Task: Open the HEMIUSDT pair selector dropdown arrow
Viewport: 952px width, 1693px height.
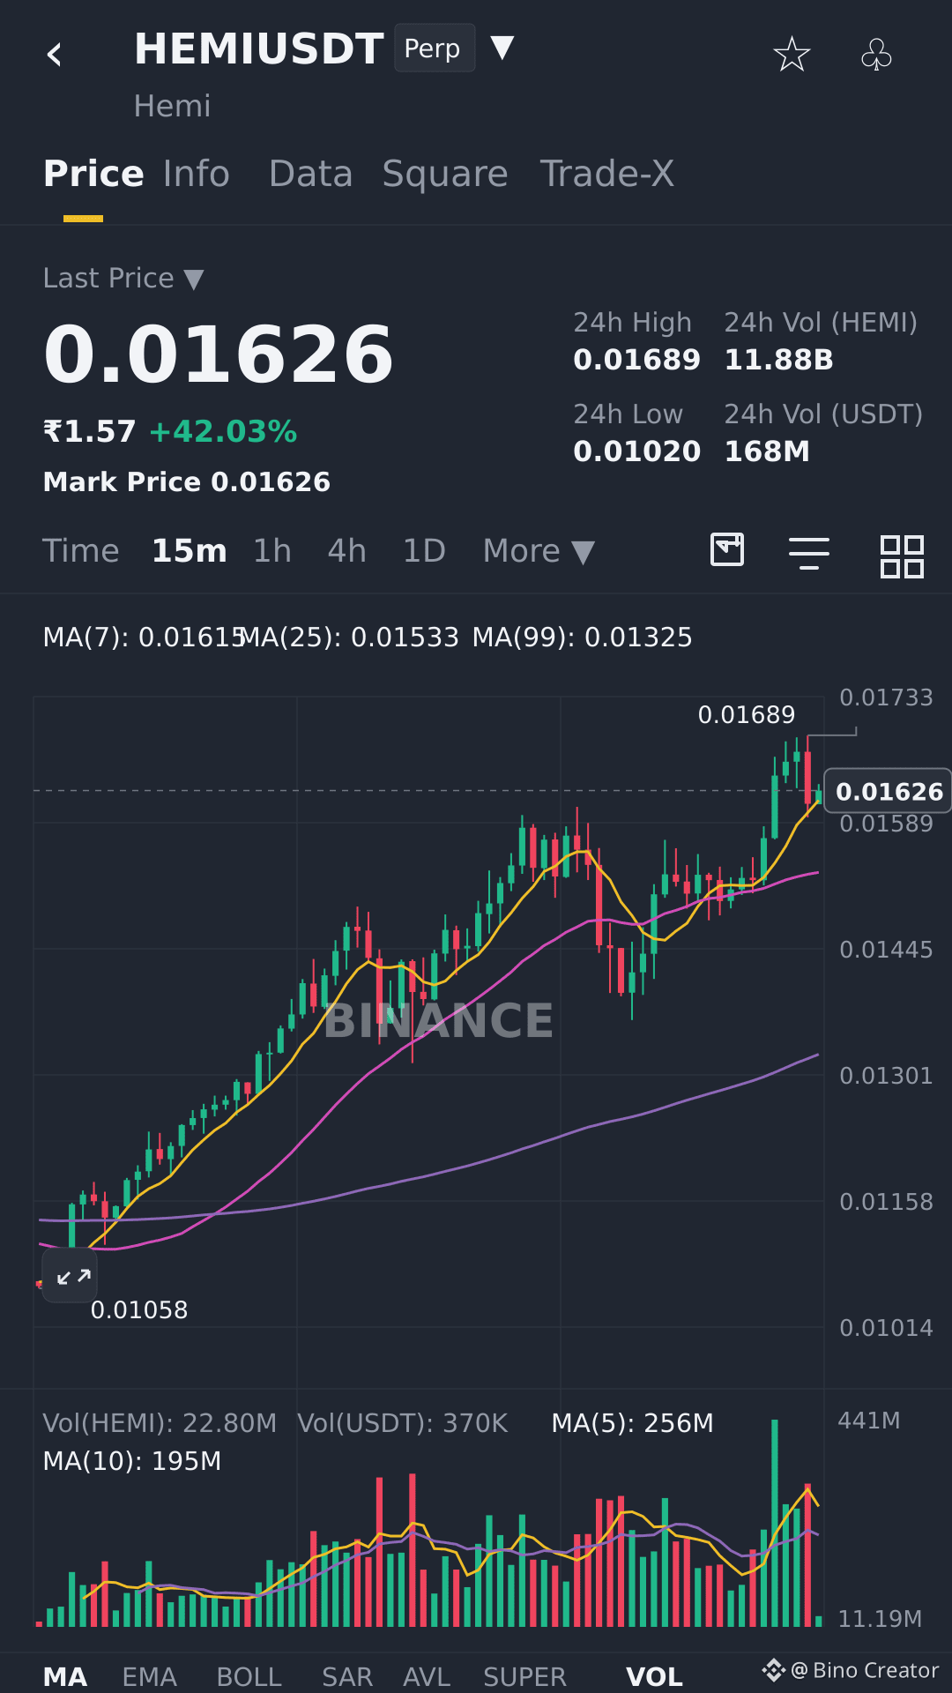Action: pos(502,48)
